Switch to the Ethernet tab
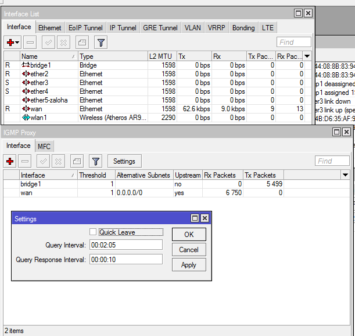This screenshot has width=355, height=336. tap(49, 28)
